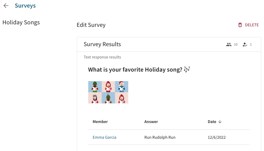The height and width of the screenshot is (151, 264).
Task: Click the back arrow icon
Action: click(x=6, y=6)
